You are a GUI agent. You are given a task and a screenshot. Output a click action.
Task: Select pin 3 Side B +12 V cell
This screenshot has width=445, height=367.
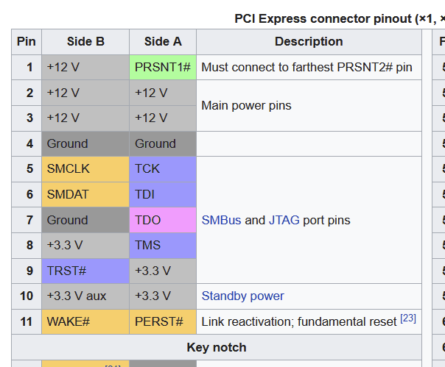click(85, 118)
